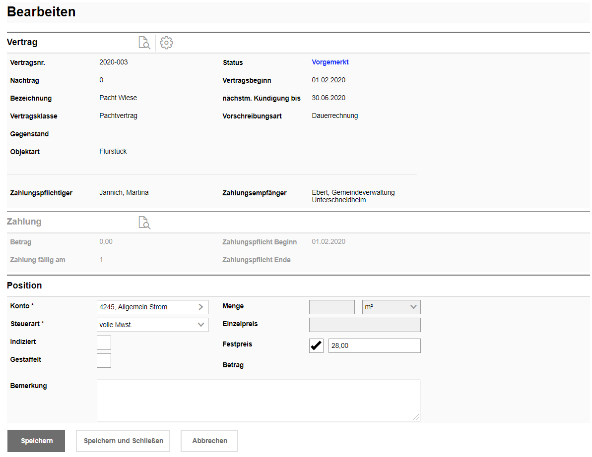This screenshot has height=457, width=592.
Task: Click the Einzelpreis input field
Action: pos(365,325)
